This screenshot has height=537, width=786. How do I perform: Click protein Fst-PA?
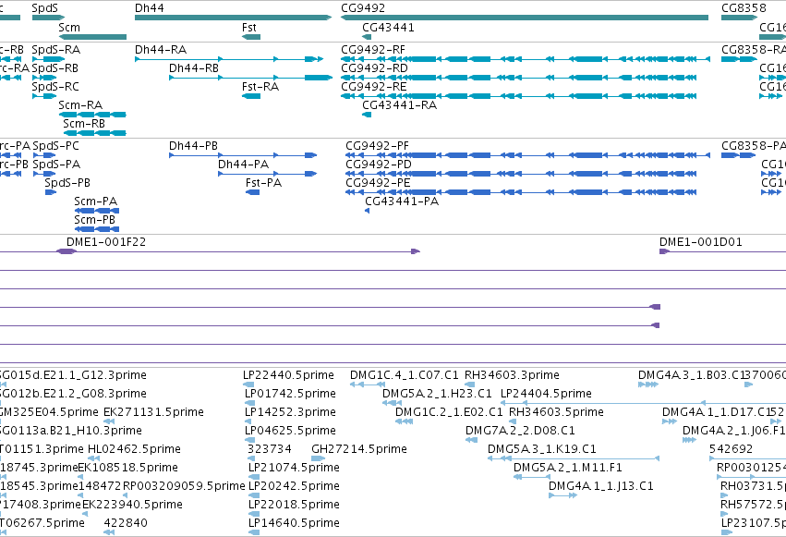pyautogui.click(x=253, y=192)
